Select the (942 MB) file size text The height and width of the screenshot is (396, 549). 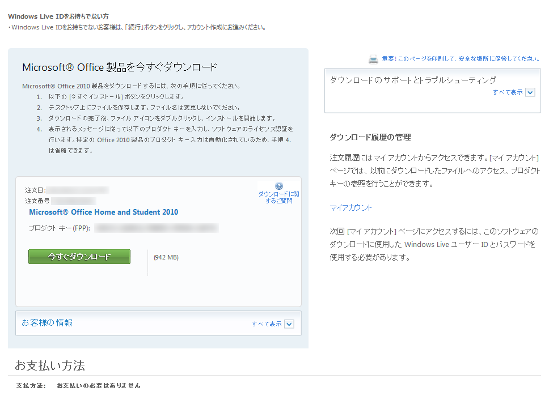click(166, 257)
